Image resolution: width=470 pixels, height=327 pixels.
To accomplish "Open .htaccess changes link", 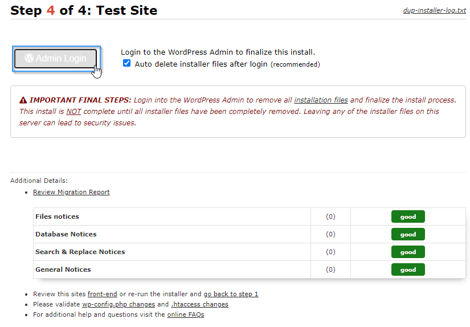I will coord(199,304).
